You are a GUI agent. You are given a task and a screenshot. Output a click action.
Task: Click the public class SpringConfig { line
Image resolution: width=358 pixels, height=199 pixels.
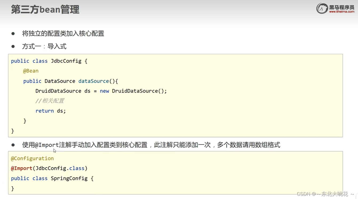pos(52,178)
